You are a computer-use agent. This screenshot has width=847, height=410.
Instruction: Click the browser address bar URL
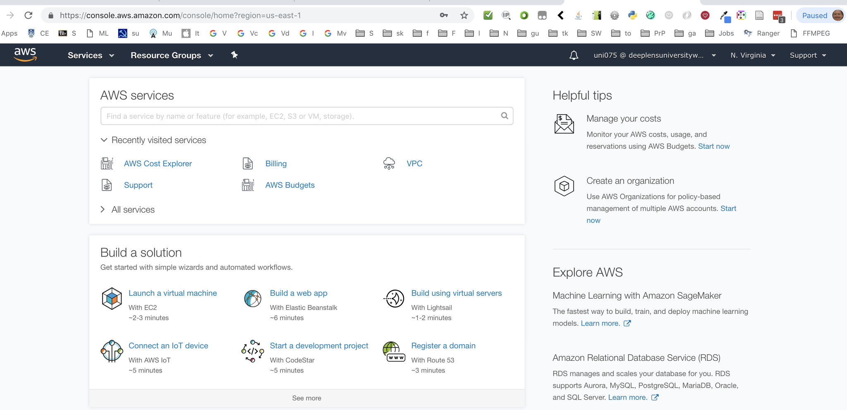click(180, 15)
